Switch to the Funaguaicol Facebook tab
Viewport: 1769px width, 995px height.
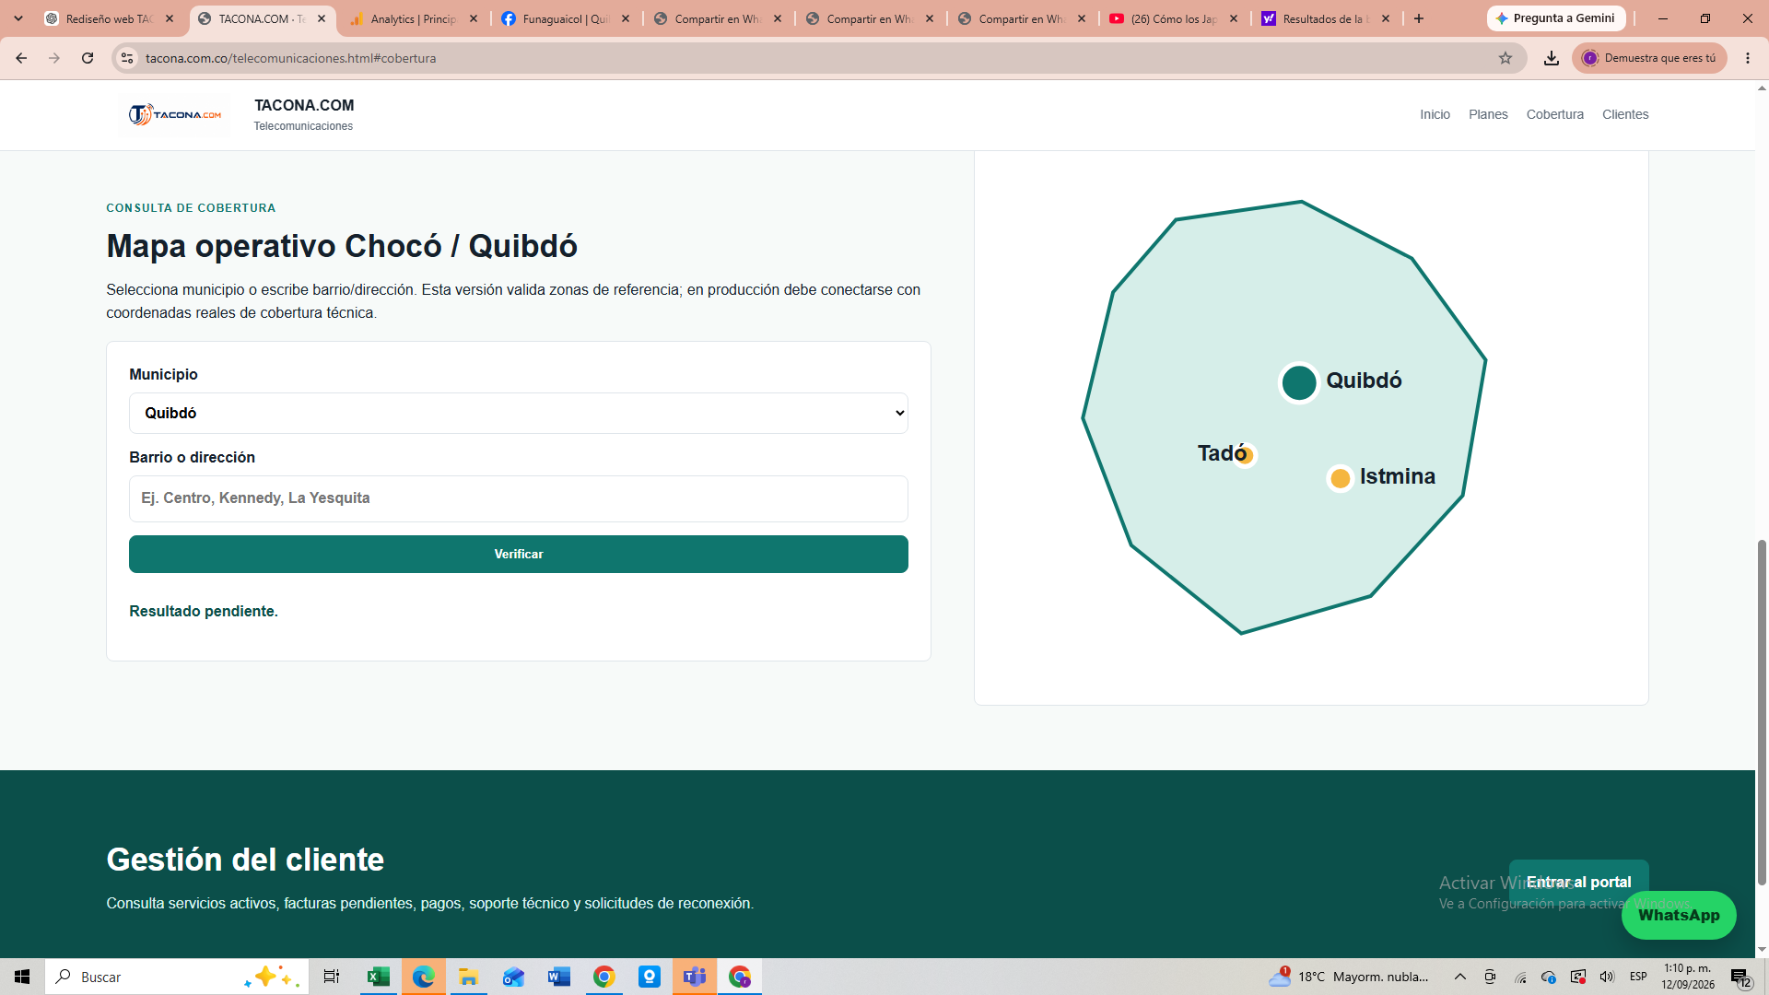coord(566,18)
